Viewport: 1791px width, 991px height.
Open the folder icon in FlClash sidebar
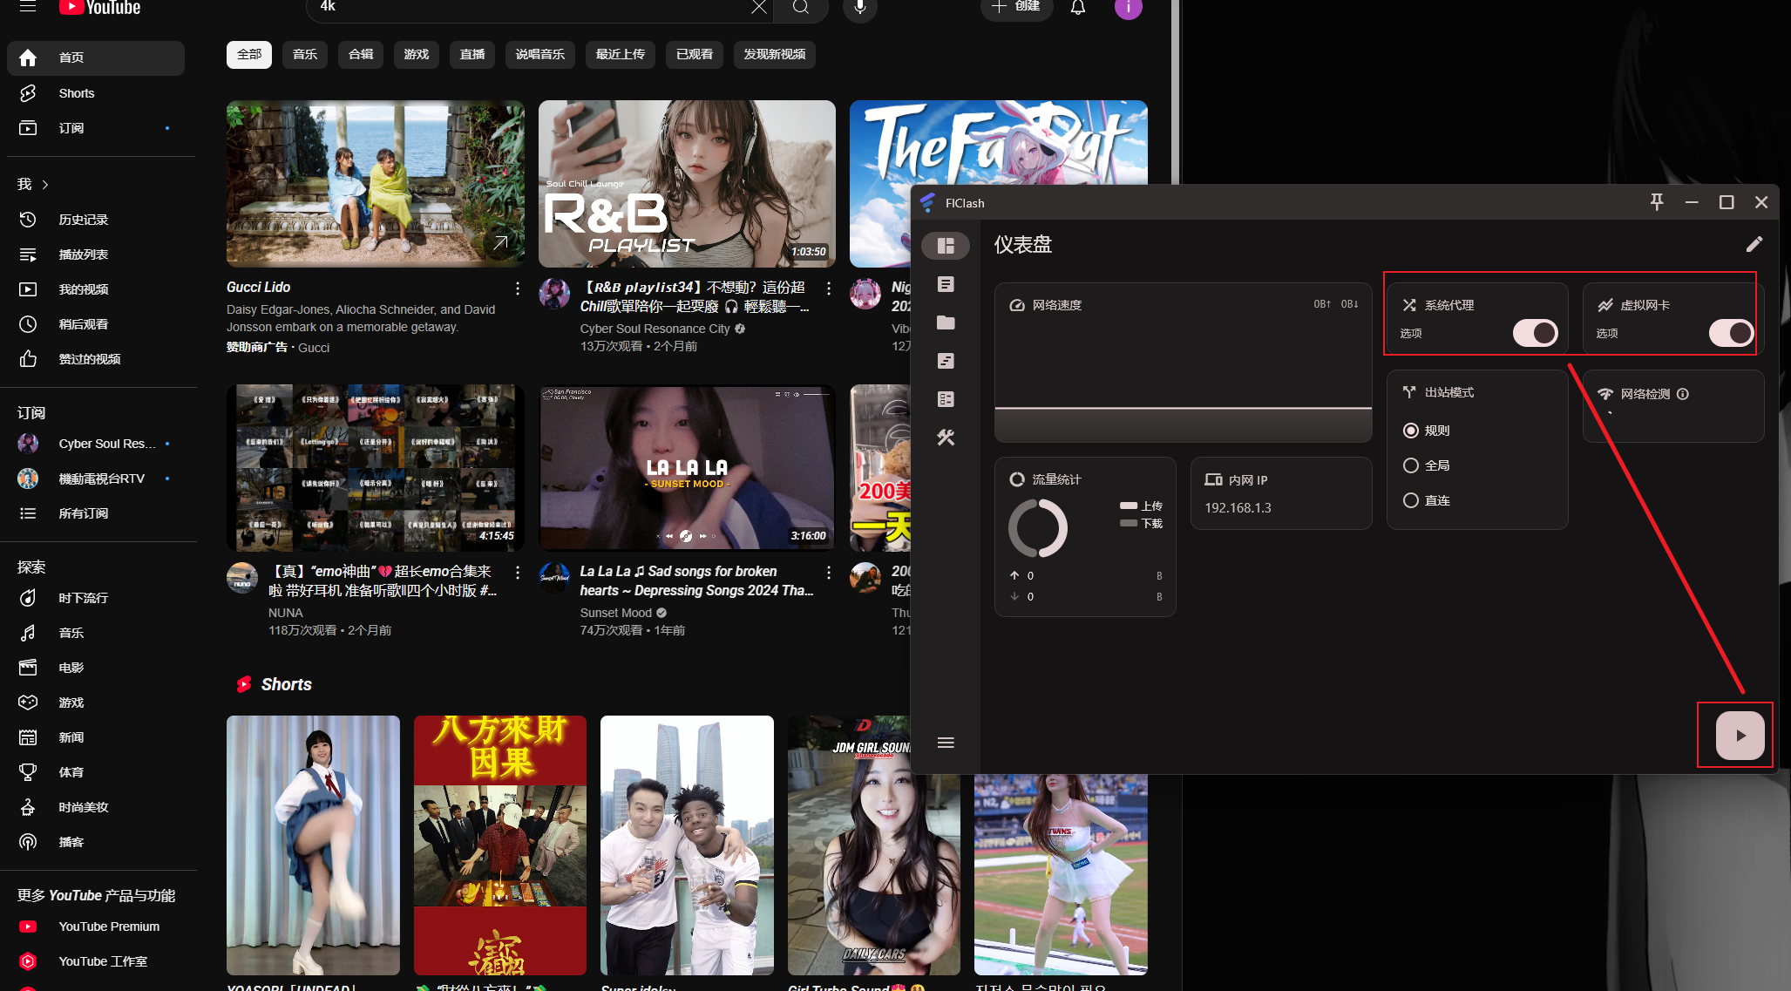tap(946, 322)
